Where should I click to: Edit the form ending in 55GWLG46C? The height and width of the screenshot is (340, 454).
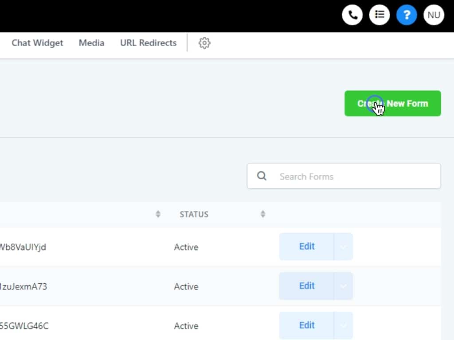point(306,325)
